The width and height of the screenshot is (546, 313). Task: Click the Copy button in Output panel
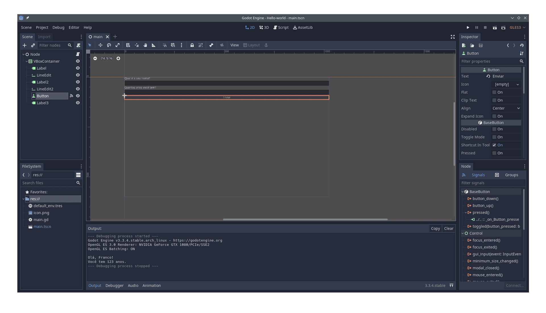(435, 228)
